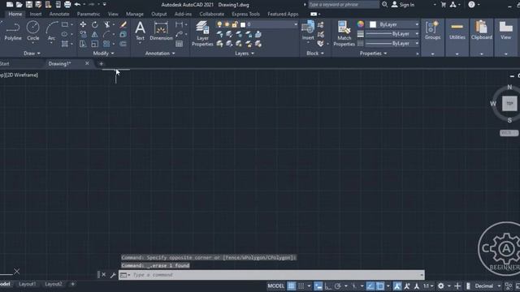Activate the Fillet tool
Image resolution: width=520 pixels, height=292 pixels.
tap(106, 34)
